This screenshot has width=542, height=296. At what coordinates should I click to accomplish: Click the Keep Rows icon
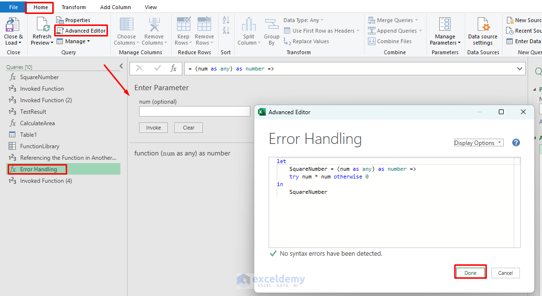183,24
